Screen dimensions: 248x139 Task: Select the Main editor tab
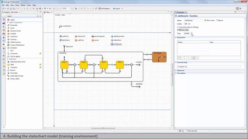(48, 12)
